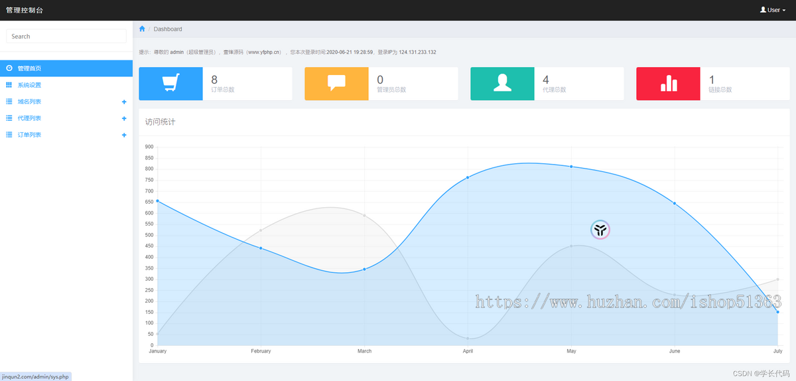
Task: Click the June axis label
Action: point(675,351)
